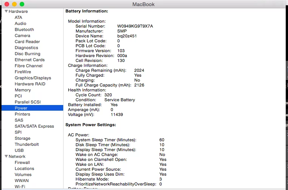This screenshot has height=190, width=288.
Task: Click full charge capacity value 2126
Action: pos(139,85)
